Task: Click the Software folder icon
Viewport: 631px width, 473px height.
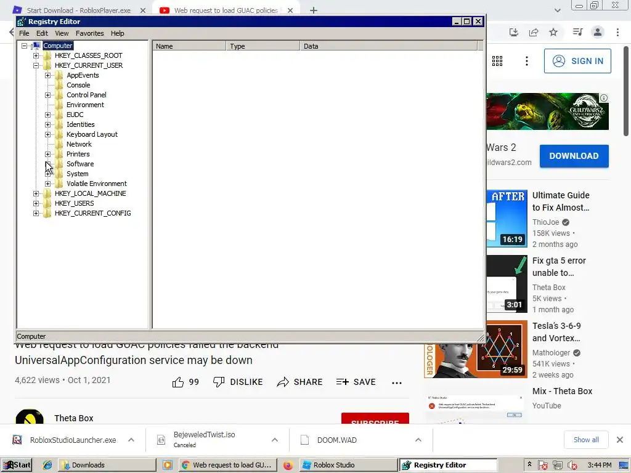Action: click(x=59, y=164)
